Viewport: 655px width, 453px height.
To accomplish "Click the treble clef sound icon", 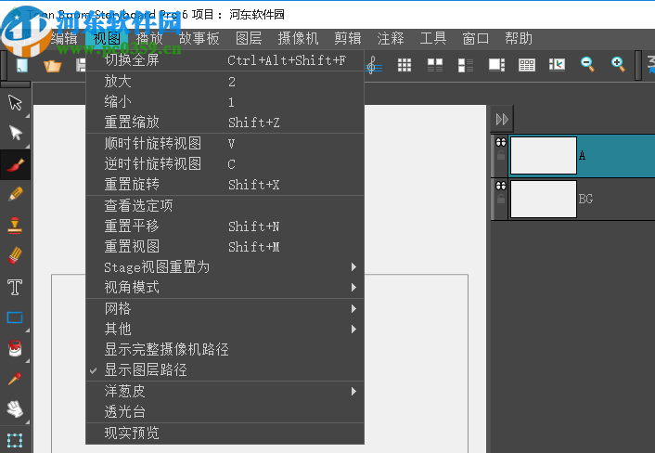I will [373, 65].
